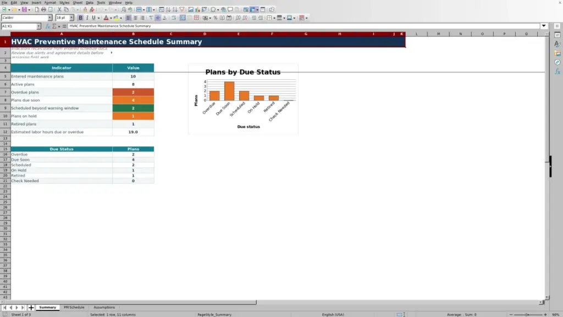563x317 pixels.
Task: Add a new sheet with the plus button
Action: pyautogui.click(x=31, y=308)
